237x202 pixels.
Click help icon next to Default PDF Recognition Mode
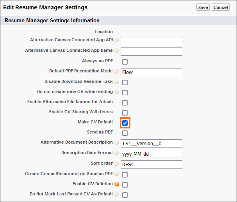tap(116, 71)
